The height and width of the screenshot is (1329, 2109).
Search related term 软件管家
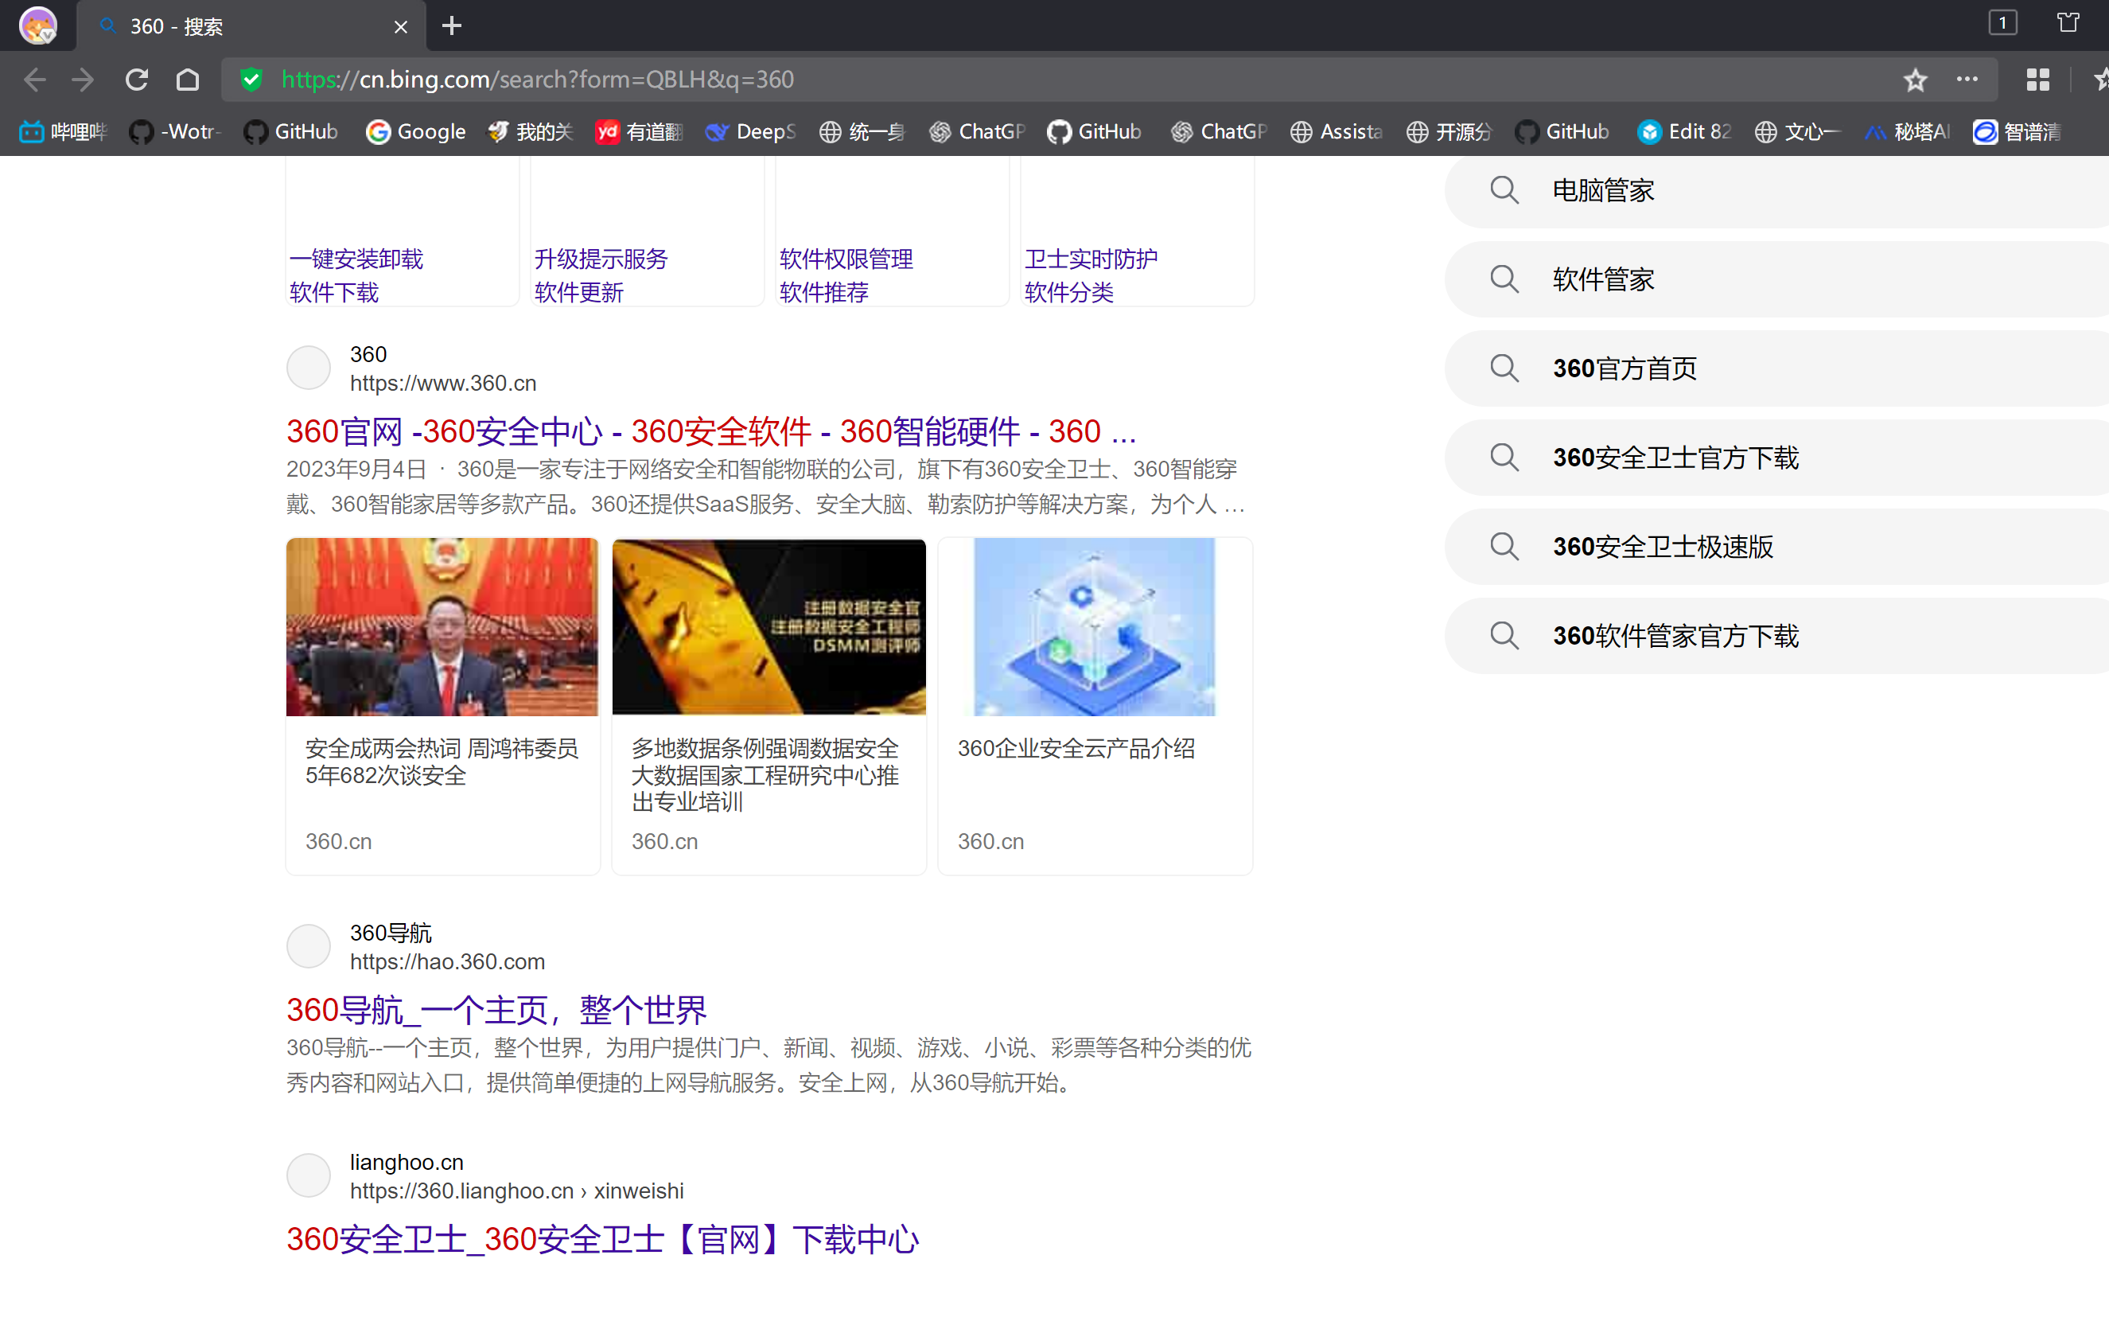click(1776, 279)
